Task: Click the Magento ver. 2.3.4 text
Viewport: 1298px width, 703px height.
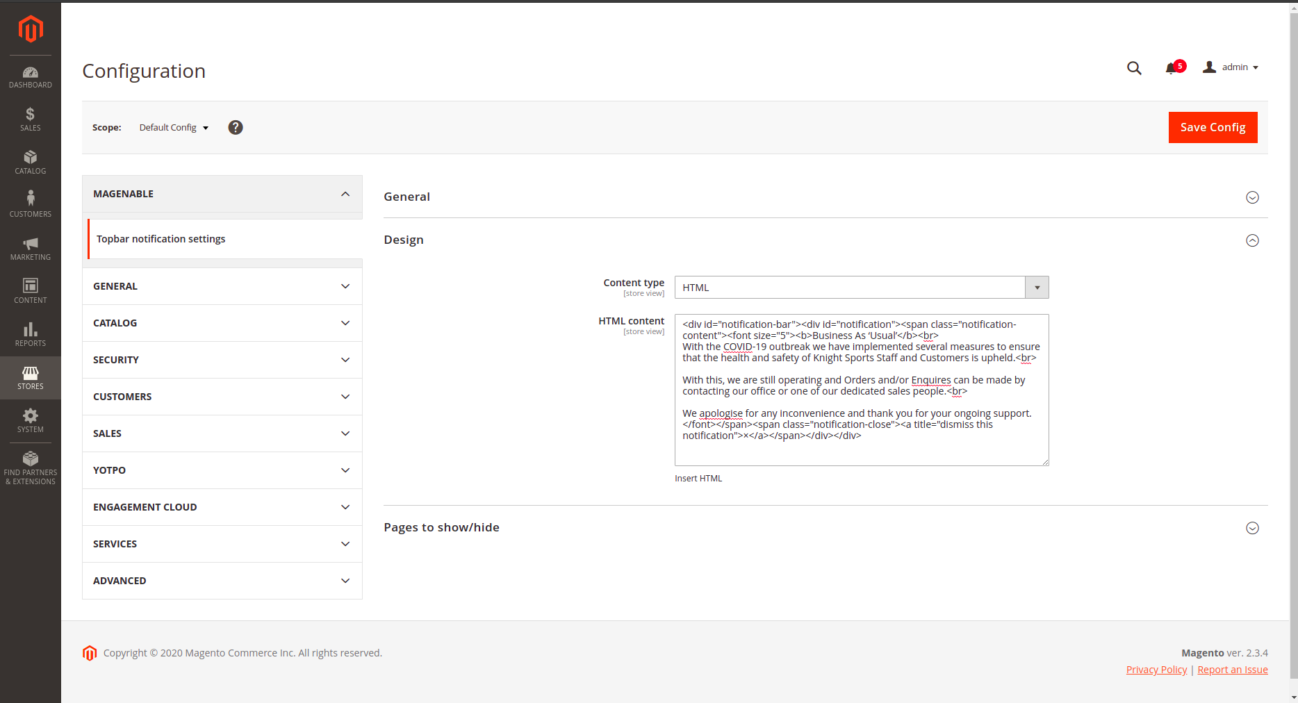Action: [1224, 653]
